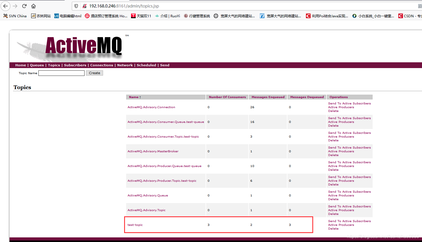This screenshot has width=422, height=242.
Task: View Active Producers for ActiveMQ.Advisory.Topic
Action: (341, 210)
